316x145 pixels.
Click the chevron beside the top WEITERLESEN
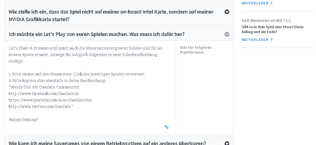point(272,3)
